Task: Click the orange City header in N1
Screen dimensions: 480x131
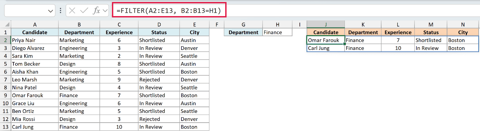Action: [463, 32]
